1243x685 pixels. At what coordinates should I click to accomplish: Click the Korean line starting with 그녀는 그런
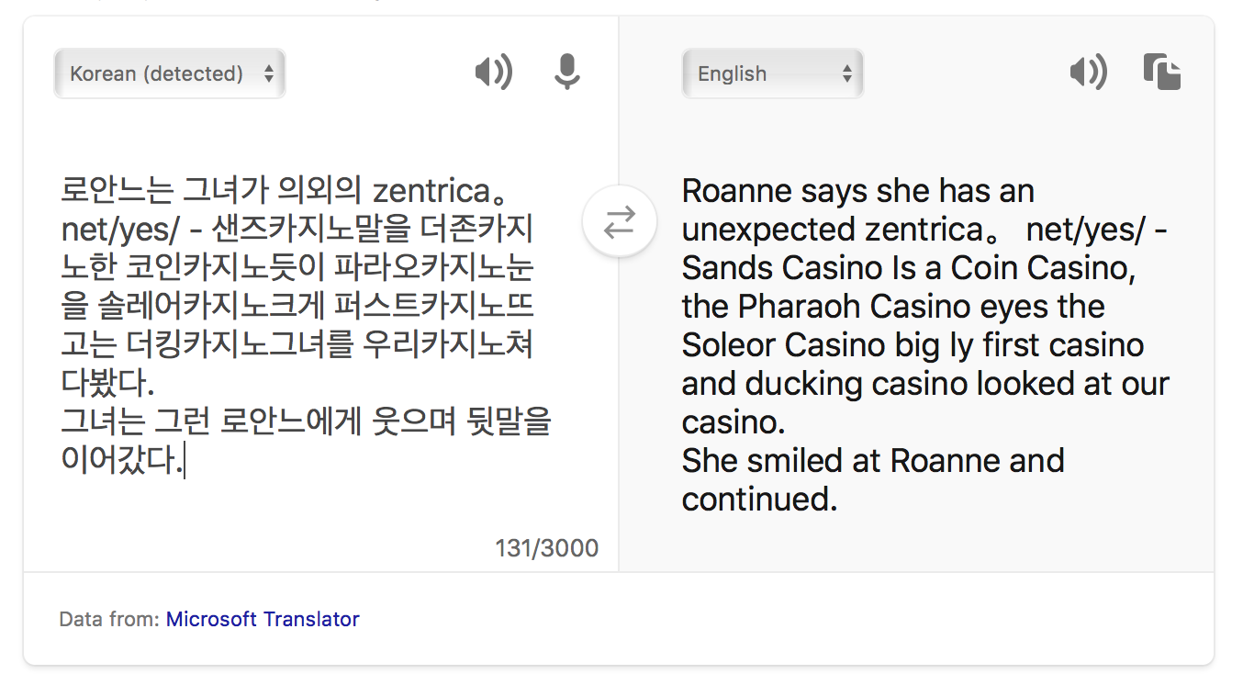305,421
